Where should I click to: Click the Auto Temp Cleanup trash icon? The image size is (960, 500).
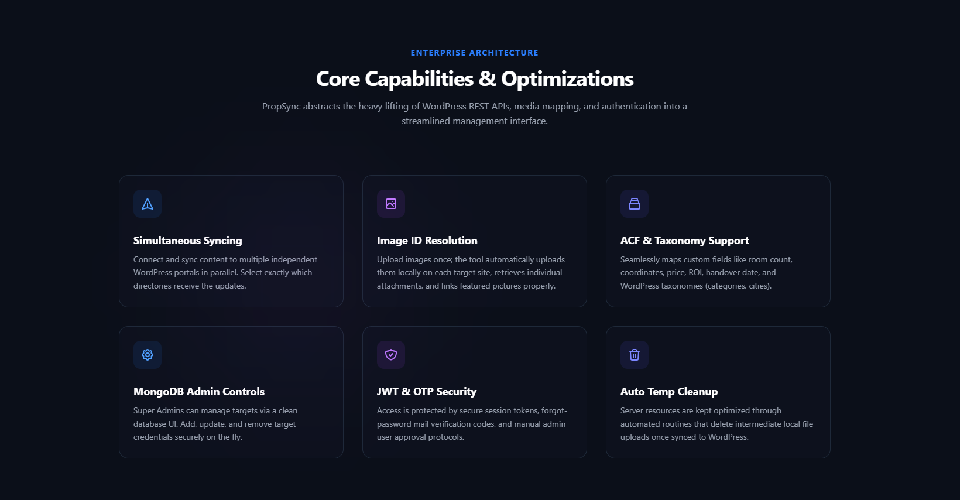[635, 355]
